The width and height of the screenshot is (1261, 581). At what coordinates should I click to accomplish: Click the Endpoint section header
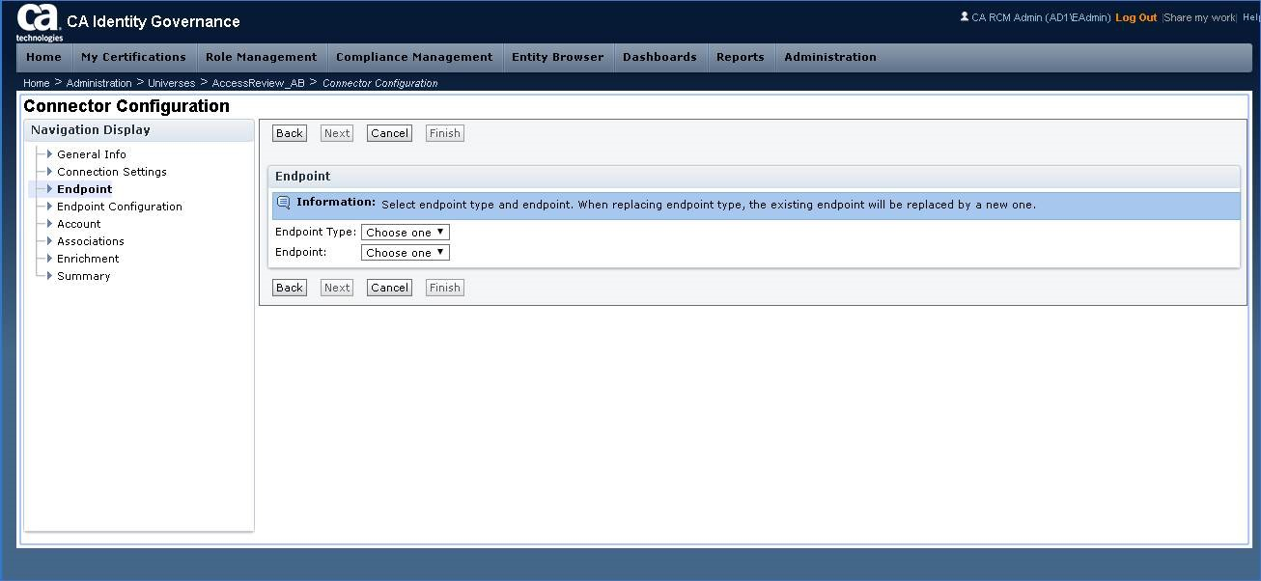point(753,177)
